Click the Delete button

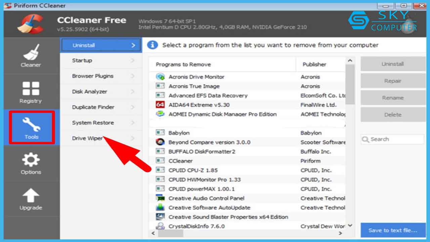pos(393,115)
